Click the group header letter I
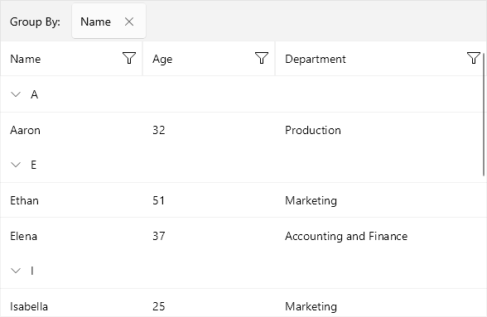487x317 pixels. click(32, 271)
